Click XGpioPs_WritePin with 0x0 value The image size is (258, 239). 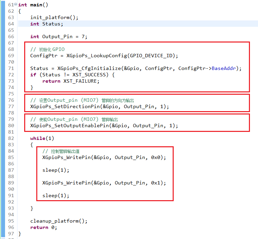point(104,158)
